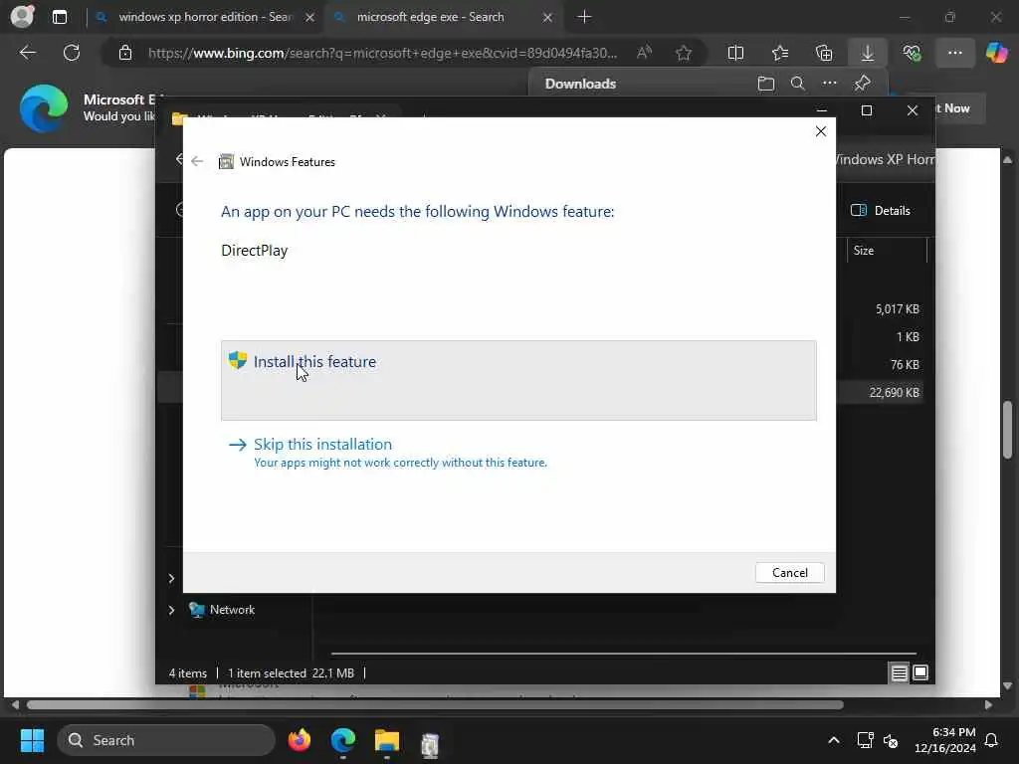This screenshot has width=1019, height=764.
Task: Open Edge Collections icon
Action: click(x=823, y=53)
